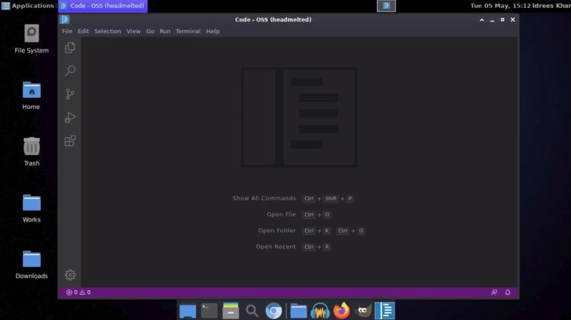
Task: Open the file manager drawer icon in dock
Action: 230,311
